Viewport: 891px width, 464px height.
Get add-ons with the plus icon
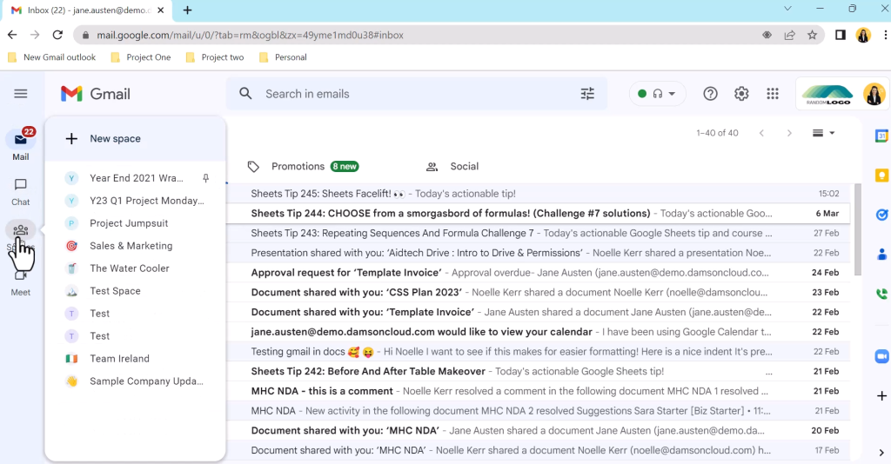[x=881, y=396]
